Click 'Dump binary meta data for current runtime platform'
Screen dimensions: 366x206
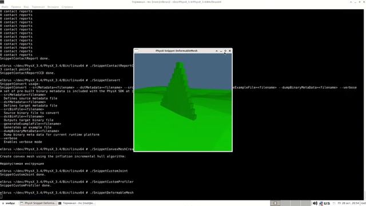(51, 135)
